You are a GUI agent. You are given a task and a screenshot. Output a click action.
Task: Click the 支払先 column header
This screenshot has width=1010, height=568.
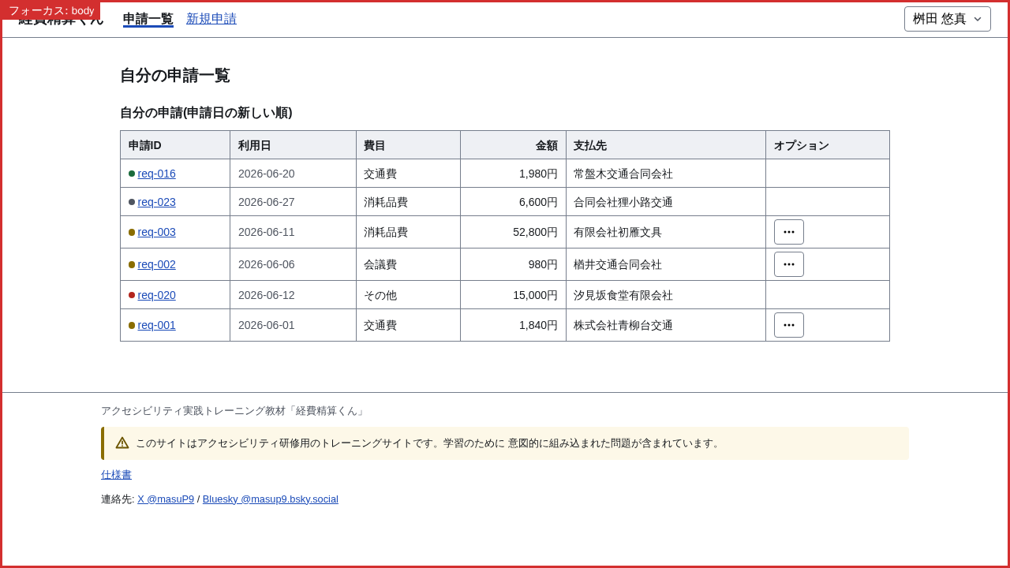666,145
